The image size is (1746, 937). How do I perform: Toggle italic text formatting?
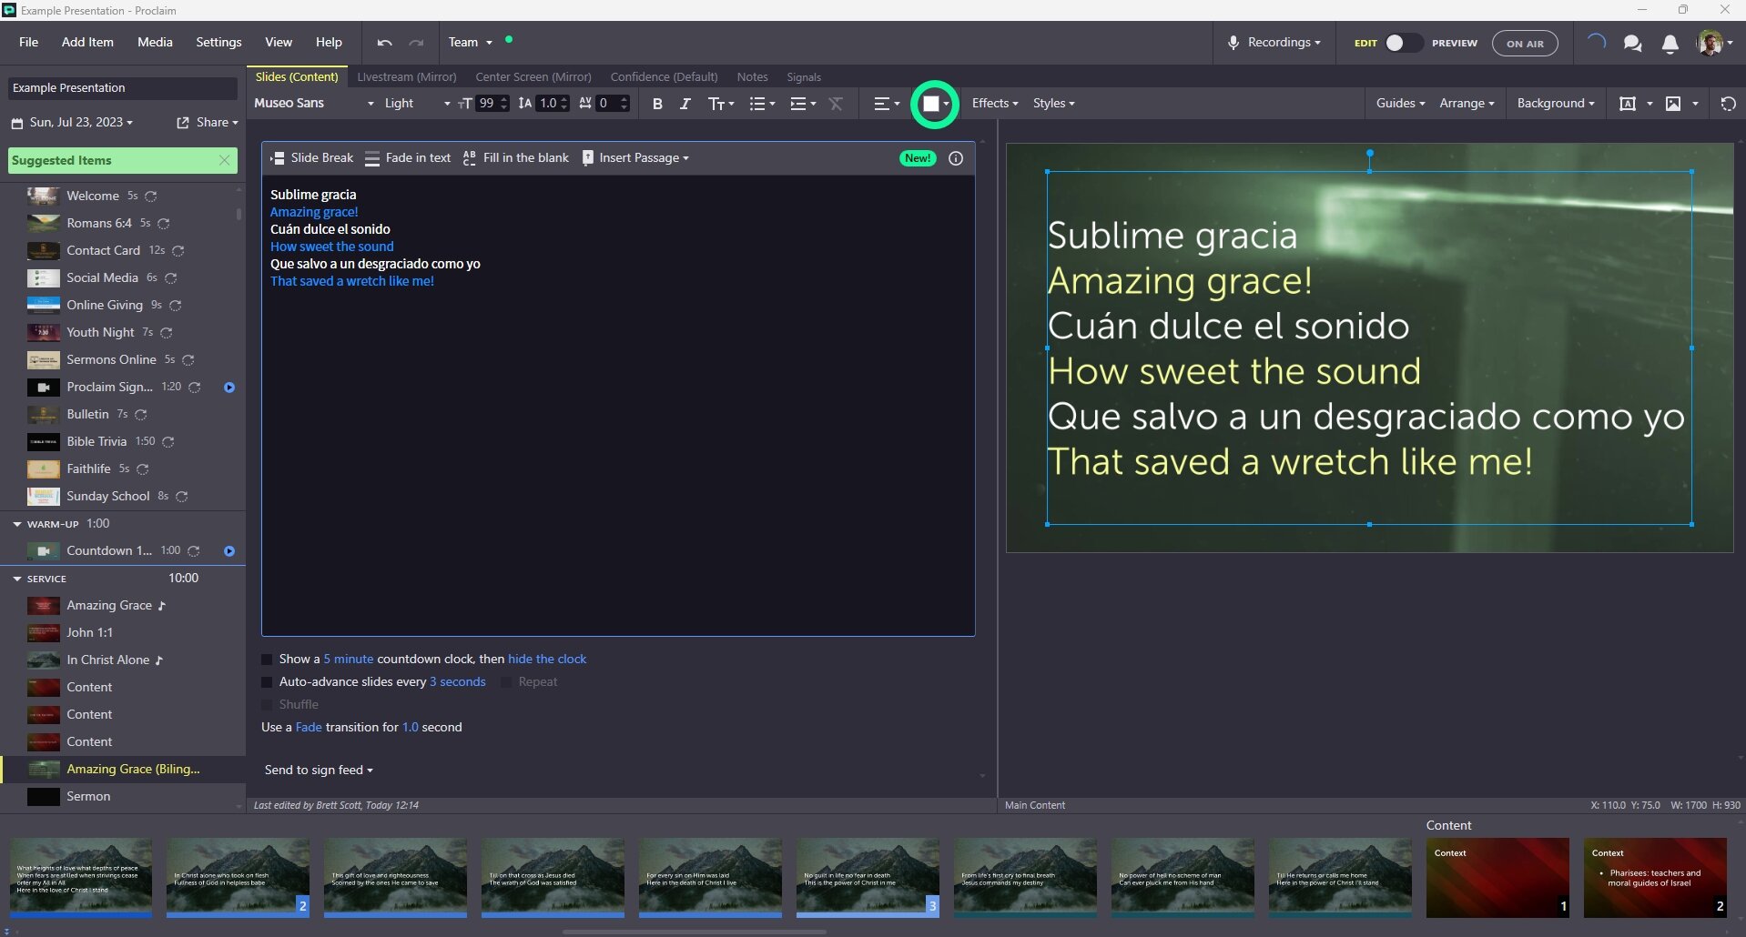(x=685, y=104)
